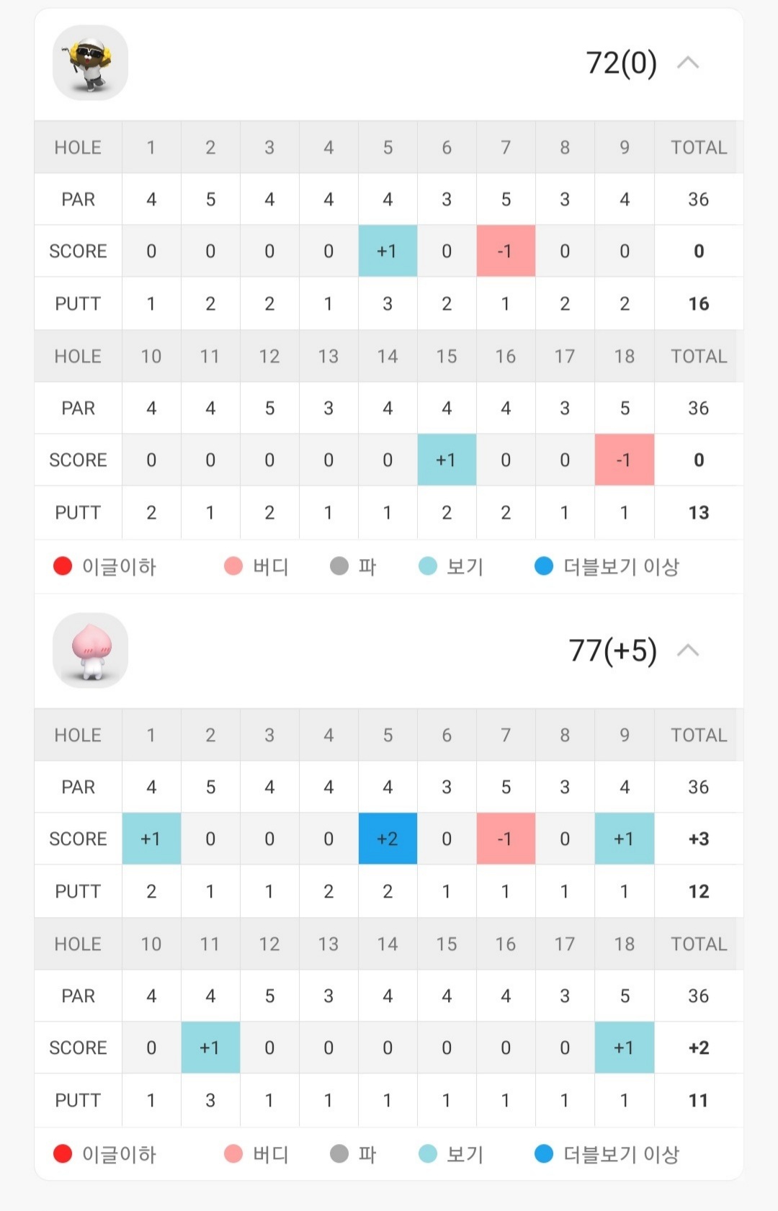Click red 이글이하 legend dot in second card
Screen dimensions: 778x1211
pos(63,1154)
